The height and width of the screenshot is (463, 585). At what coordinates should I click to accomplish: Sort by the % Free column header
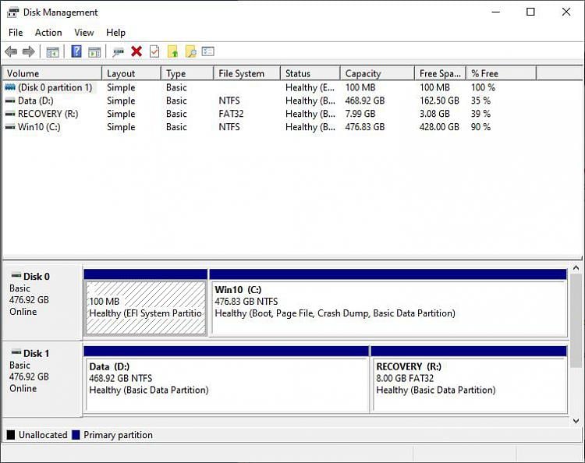click(502, 73)
